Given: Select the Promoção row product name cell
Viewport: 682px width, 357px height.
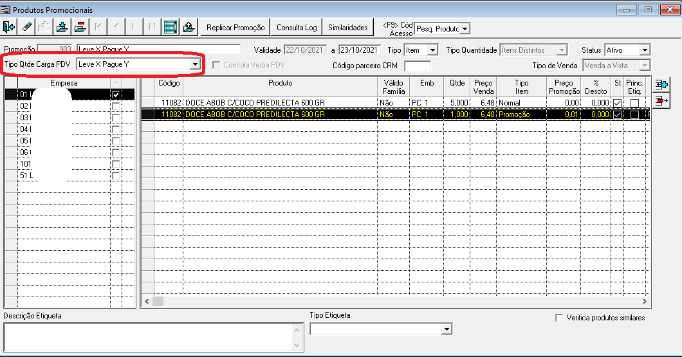Looking at the screenshot, I should pos(280,114).
